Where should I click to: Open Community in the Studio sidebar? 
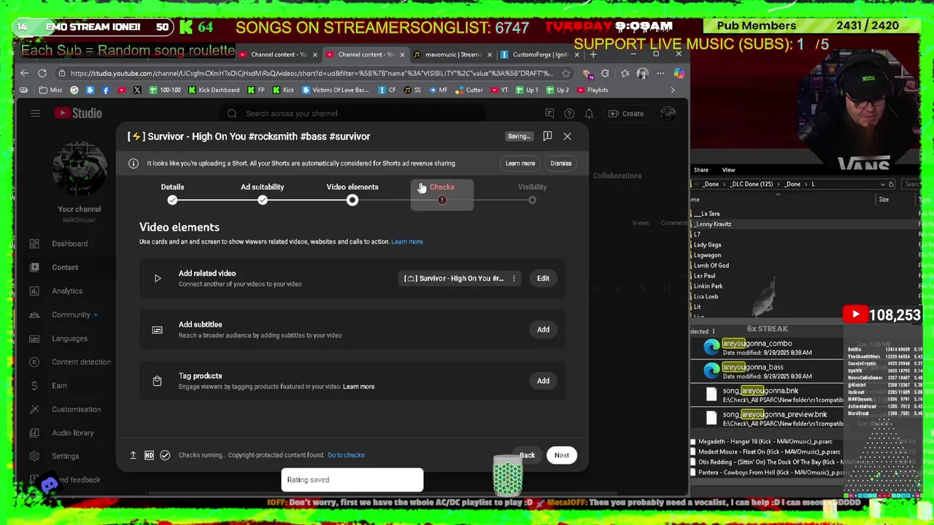[x=71, y=314]
